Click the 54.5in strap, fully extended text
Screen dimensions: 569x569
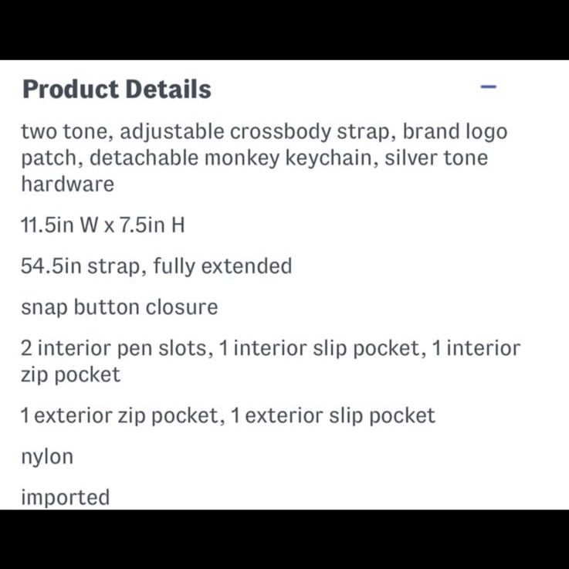pos(157,266)
